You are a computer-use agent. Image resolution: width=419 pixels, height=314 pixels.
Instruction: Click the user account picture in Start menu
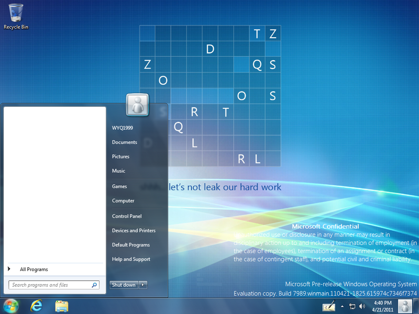[x=137, y=105]
